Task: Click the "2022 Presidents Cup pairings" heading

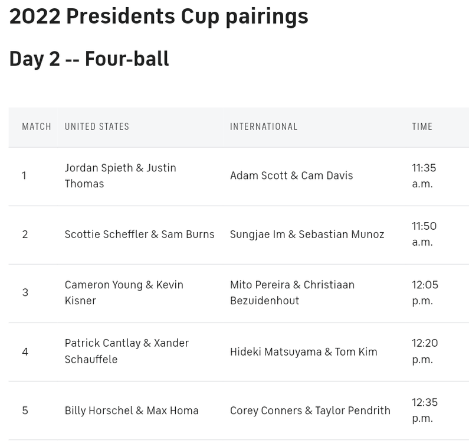Action: 159,17
